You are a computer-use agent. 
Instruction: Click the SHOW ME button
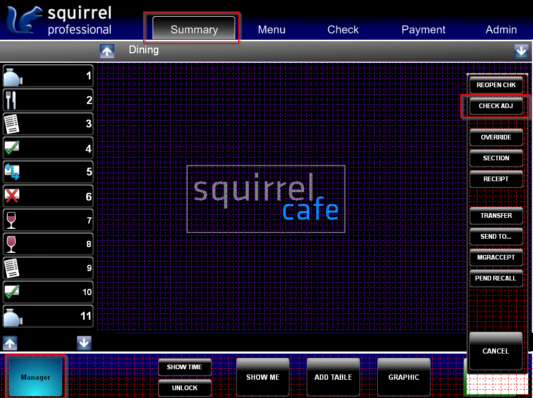coord(263,377)
